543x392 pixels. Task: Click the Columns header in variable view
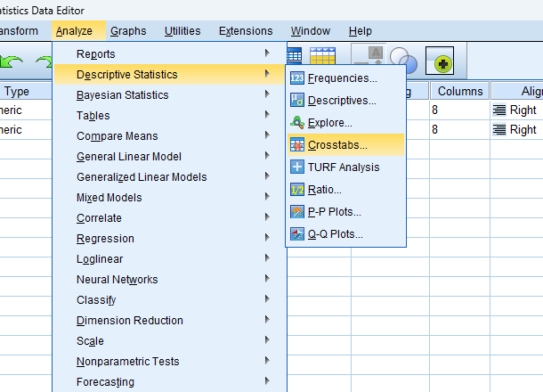(459, 91)
